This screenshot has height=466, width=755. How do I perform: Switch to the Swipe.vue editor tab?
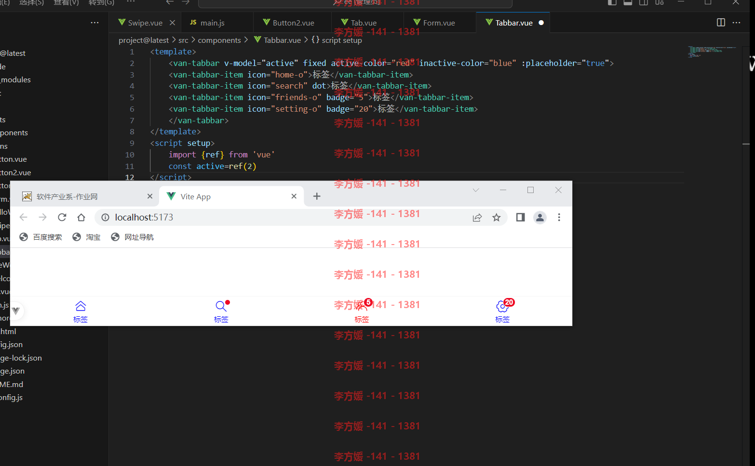(x=145, y=23)
